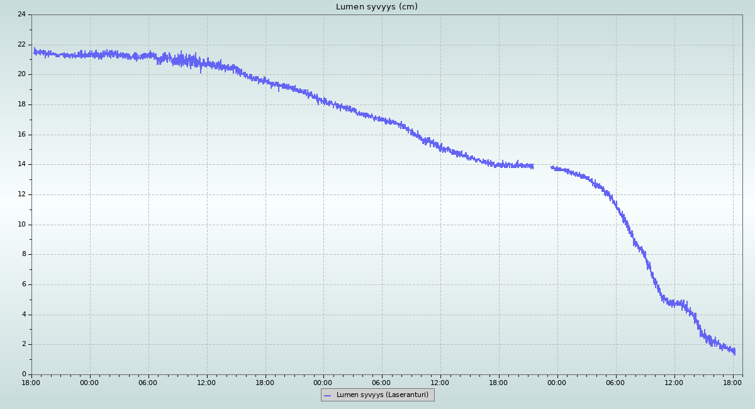Click the chart title Lumen syvyys (cm)
This screenshot has width=755, height=409.
coord(376,7)
